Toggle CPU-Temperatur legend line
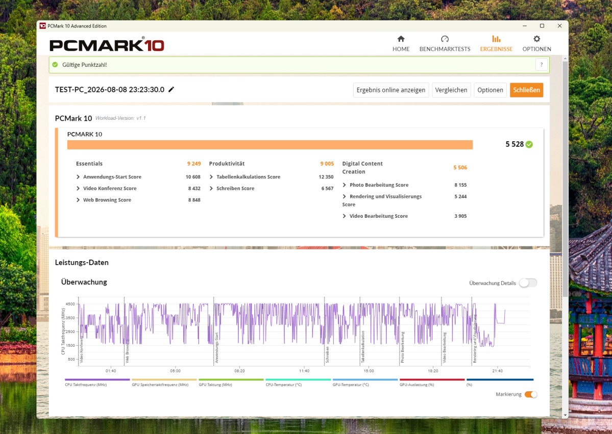 pyautogui.click(x=298, y=379)
